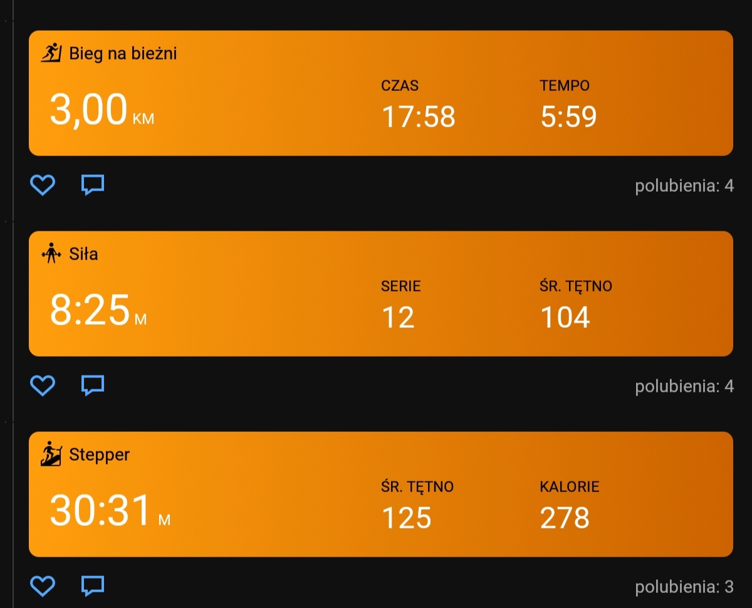
Task: Tap the 5:59 tempo value
Action: pos(568,117)
